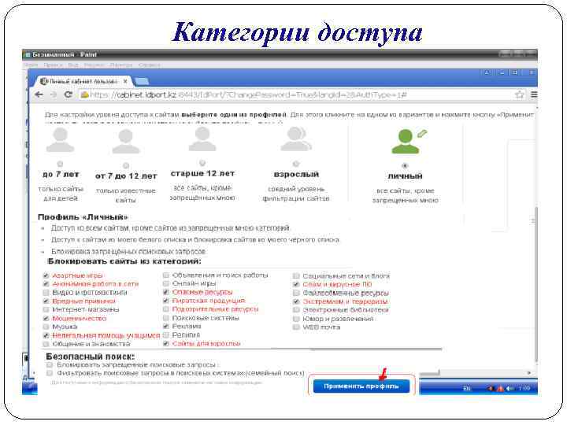
Task: Check Подозрительные ресурсы category
Action: (x=166, y=309)
